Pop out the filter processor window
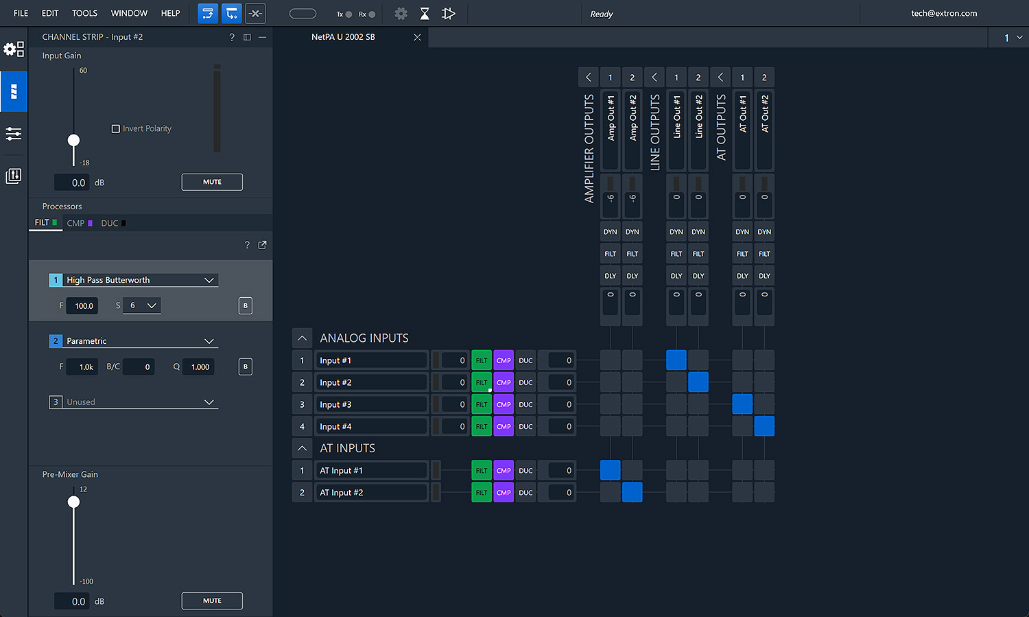Screen dimensions: 1029x617 (x=262, y=245)
